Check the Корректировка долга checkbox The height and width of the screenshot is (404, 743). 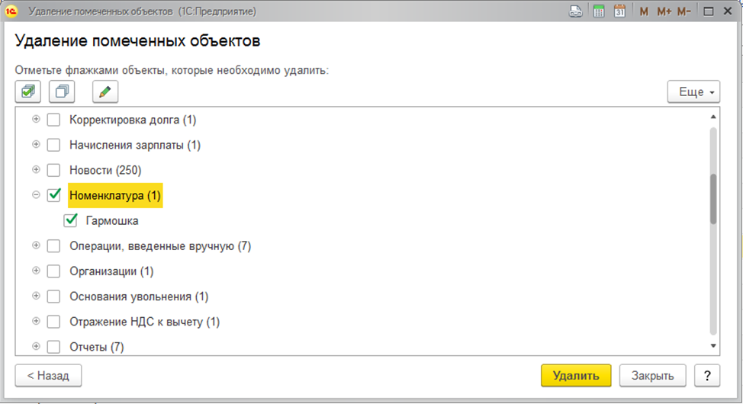pos(54,120)
